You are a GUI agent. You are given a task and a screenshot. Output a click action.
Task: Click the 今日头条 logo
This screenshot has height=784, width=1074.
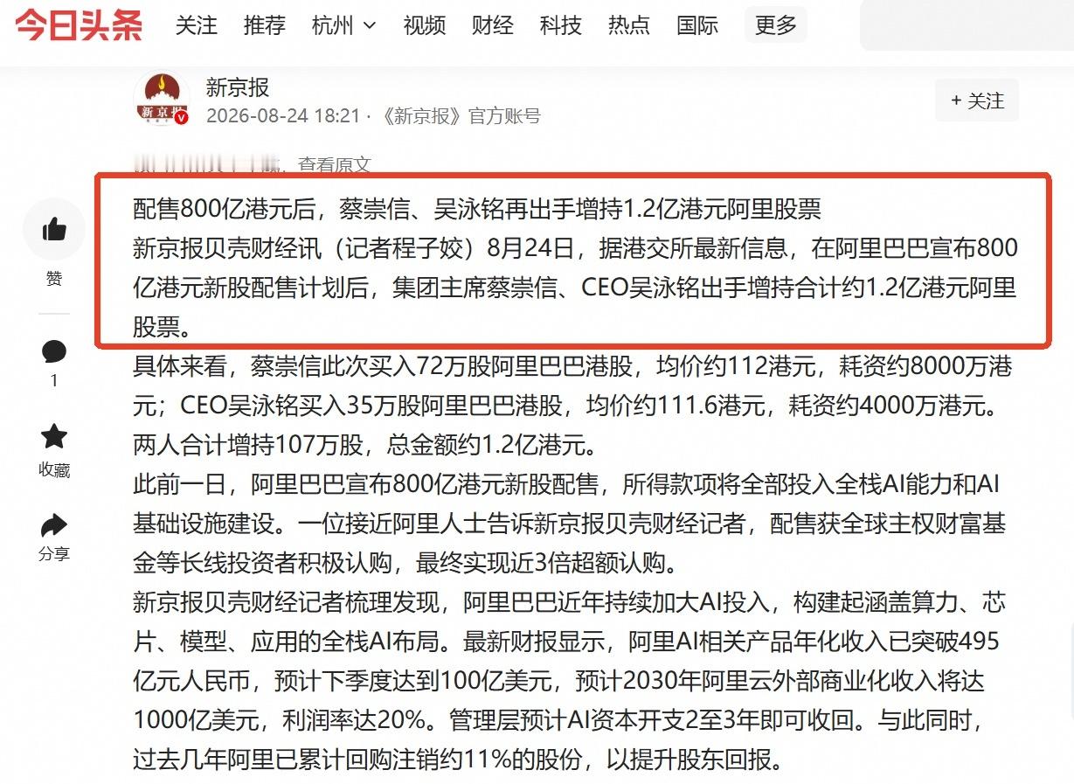pos(79,24)
